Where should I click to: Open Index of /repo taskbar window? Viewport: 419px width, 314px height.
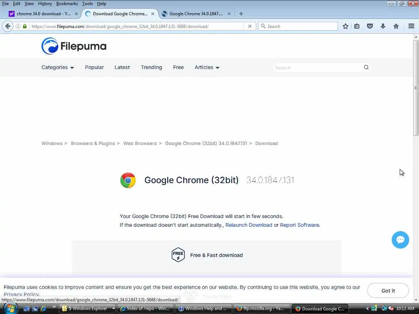click(145, 309)
